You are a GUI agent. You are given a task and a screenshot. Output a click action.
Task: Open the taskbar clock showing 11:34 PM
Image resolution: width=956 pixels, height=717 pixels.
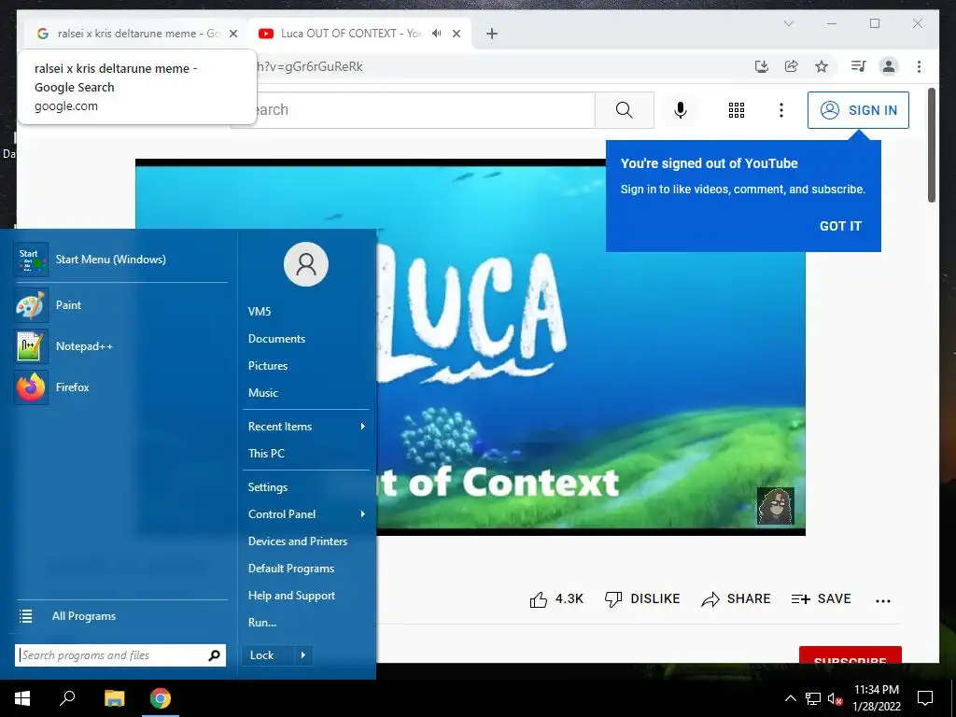876,698
